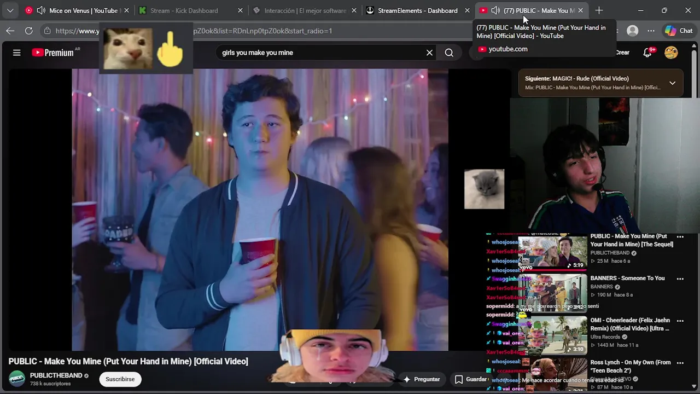Open OMI Cheerleader video thumbnail
700x394 pixels.
click(x=552, y=335)
